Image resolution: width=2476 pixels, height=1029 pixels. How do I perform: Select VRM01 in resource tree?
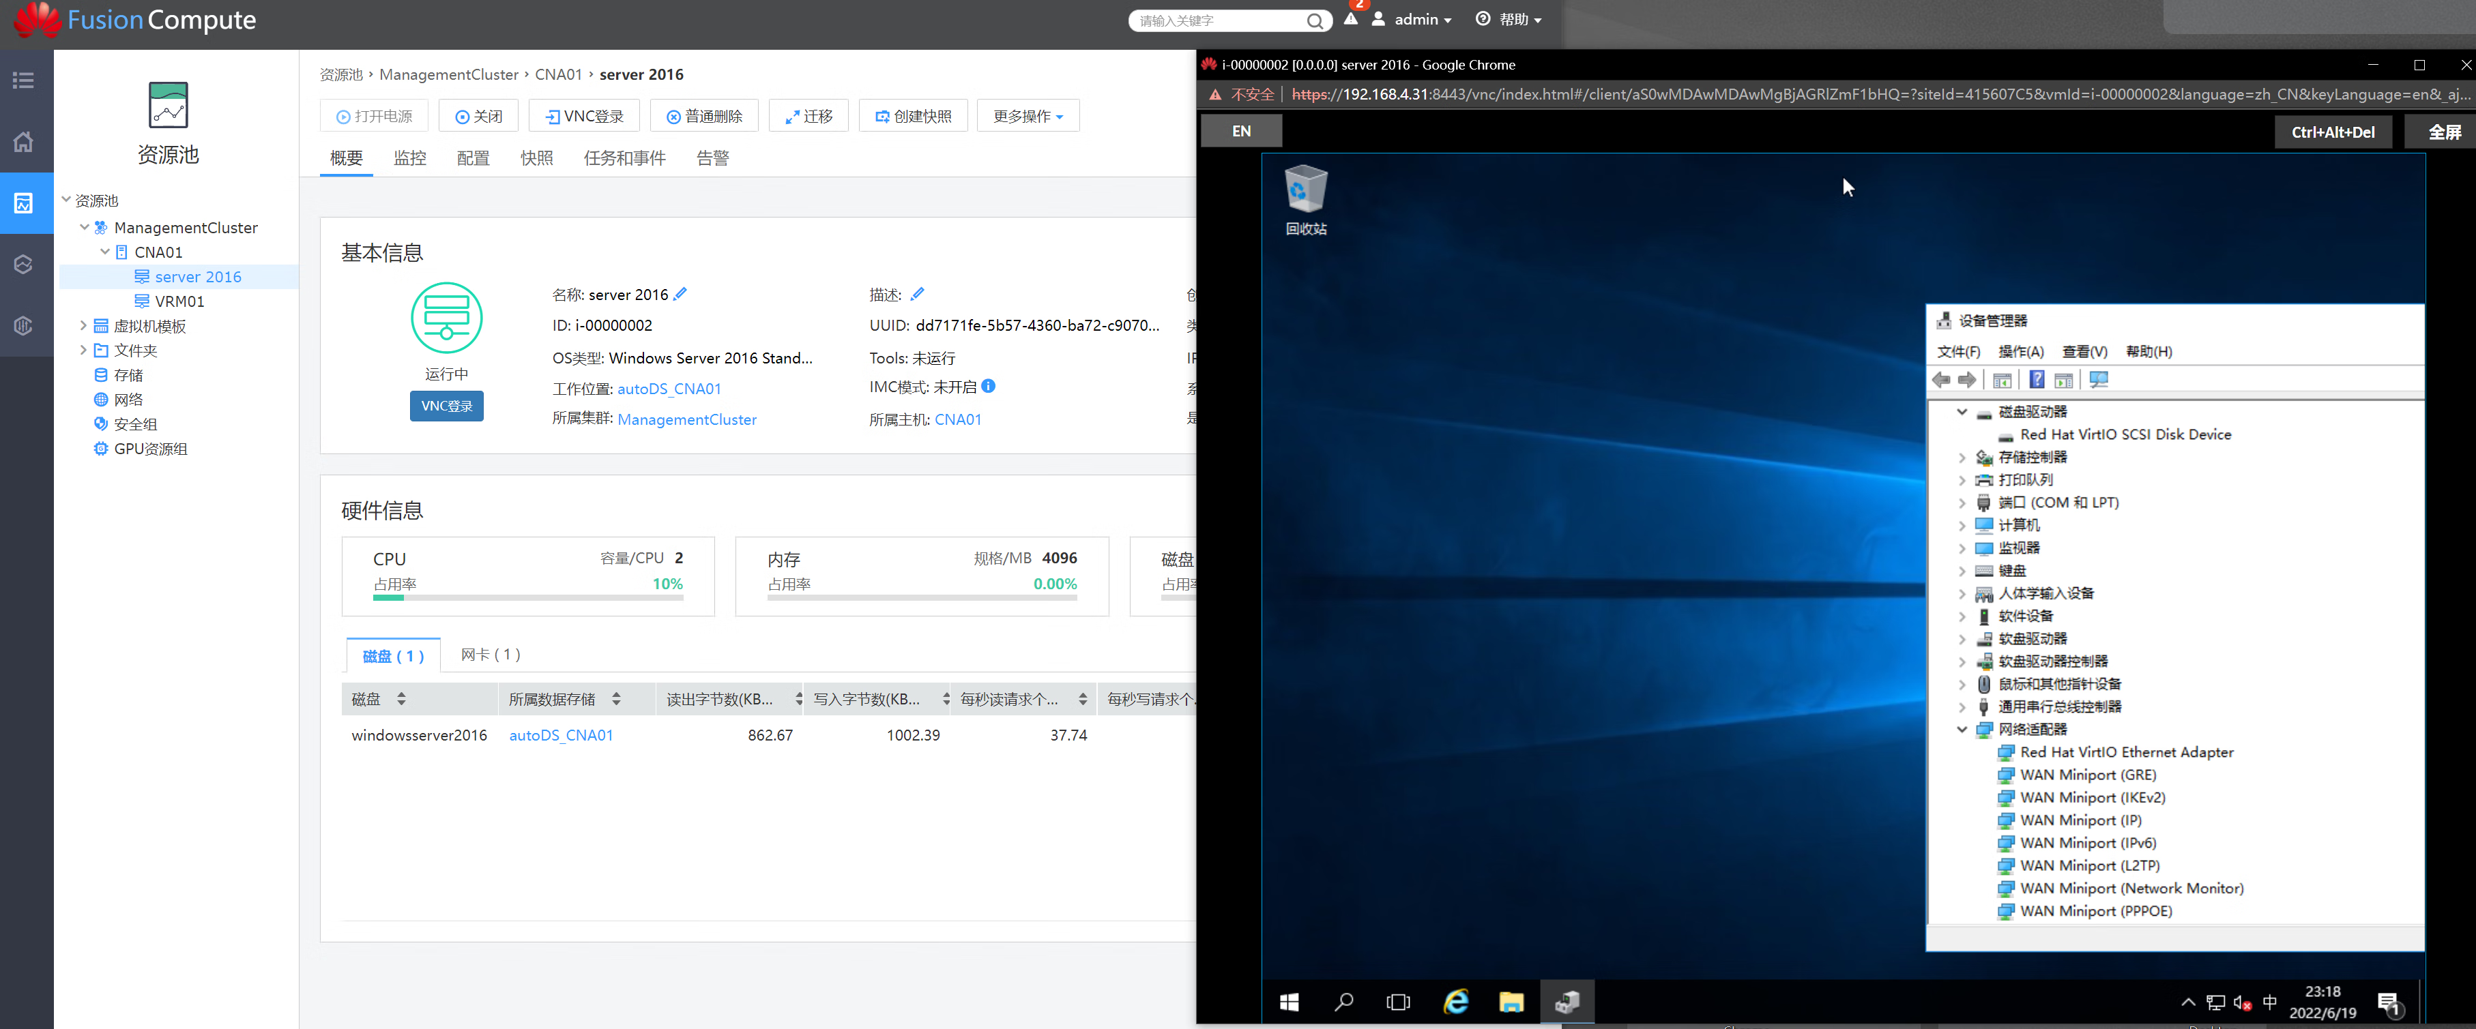(x=179, y=301)
